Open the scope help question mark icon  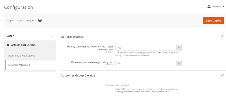[x=40, y=20]
